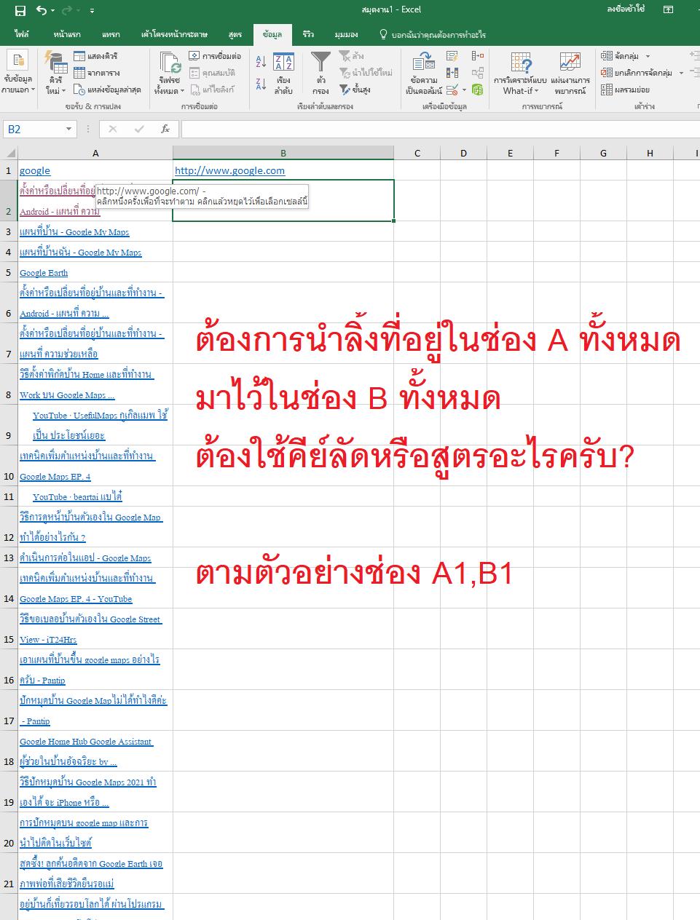The width and height of the screenshot is (700, 920).
Task: Open 'YouTube · beartai แปไต๋' link
Action: coord(77,497)
